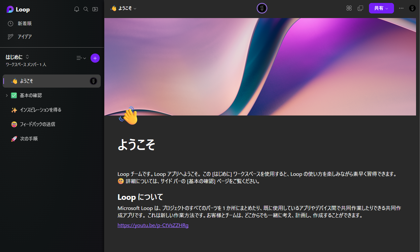420x252 pixels.
Task: Click the purple plus create button
Action: pos(95,58)
